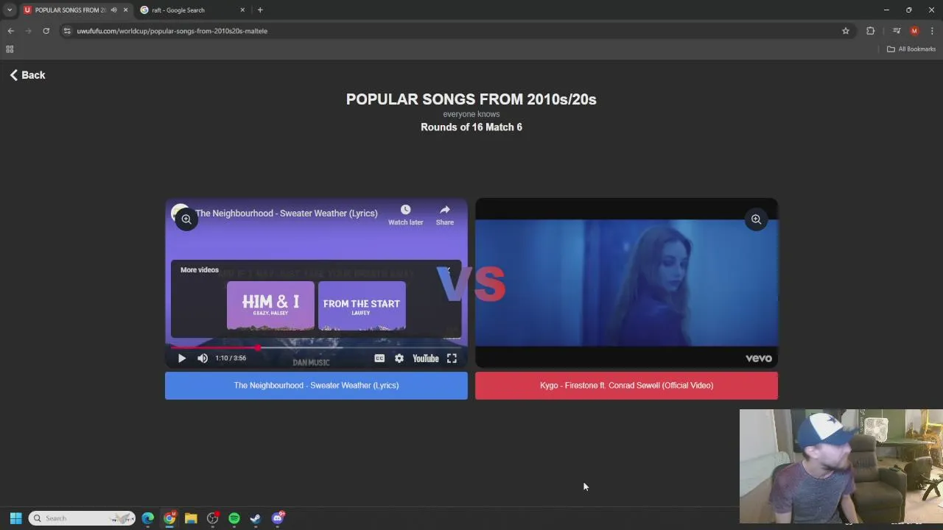The width and height of the screenshot is (943, 530).
Task: Open the Sweater Weather video title link
Action: (286, 213)
